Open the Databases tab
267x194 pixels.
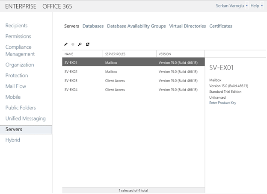(93, 26)
